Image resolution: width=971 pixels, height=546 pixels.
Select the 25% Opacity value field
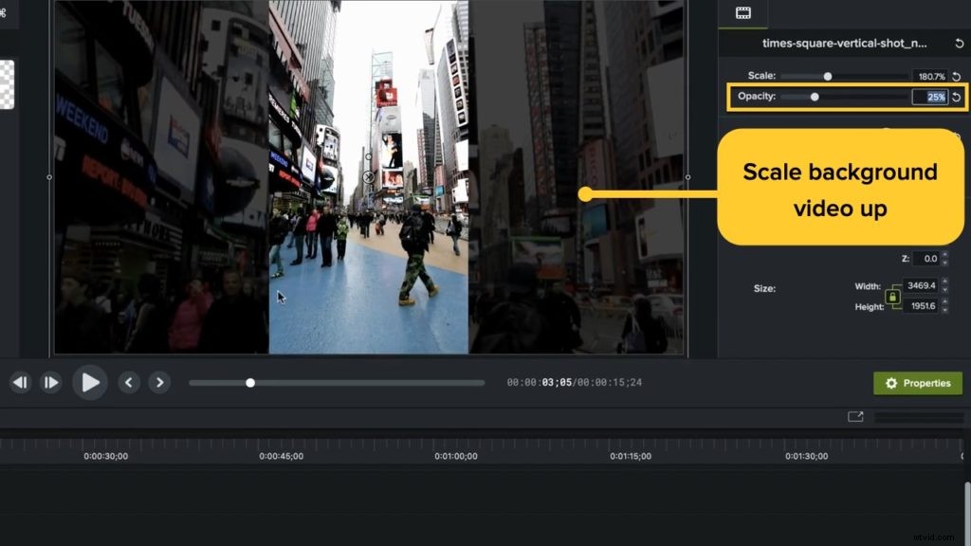point(932,97)
